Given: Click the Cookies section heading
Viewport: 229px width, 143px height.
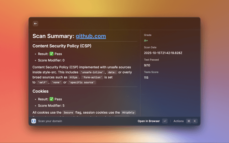Looking at the screenshot, I should coord(40,91).
